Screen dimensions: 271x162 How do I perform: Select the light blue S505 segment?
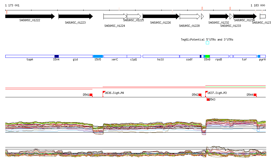coord(98,56)
